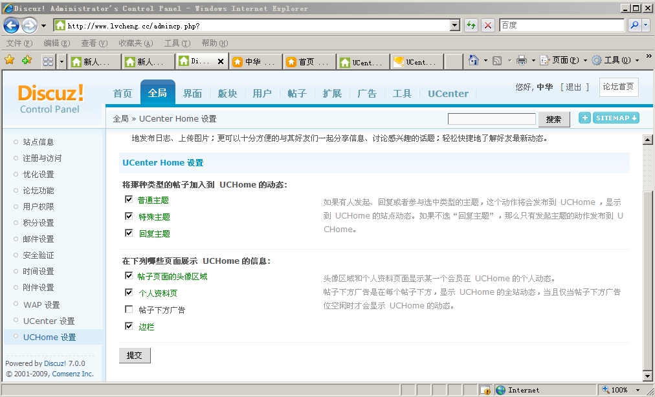The height and width of the screenshot is (397, 655).
Task: Click the Discuz! Control Panel logo
Action: click(50, 98)
